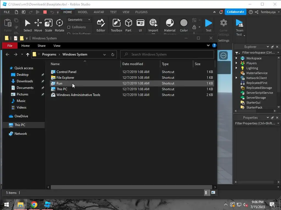Open the Team Test dropdown arrow
The width and height of the screenshot is (281, 210).
click(x=244, y=35)
